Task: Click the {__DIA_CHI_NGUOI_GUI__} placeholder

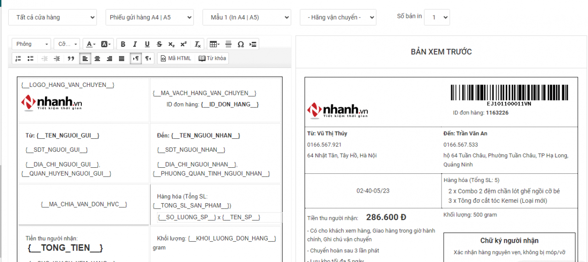Action: tap(63, 164)
